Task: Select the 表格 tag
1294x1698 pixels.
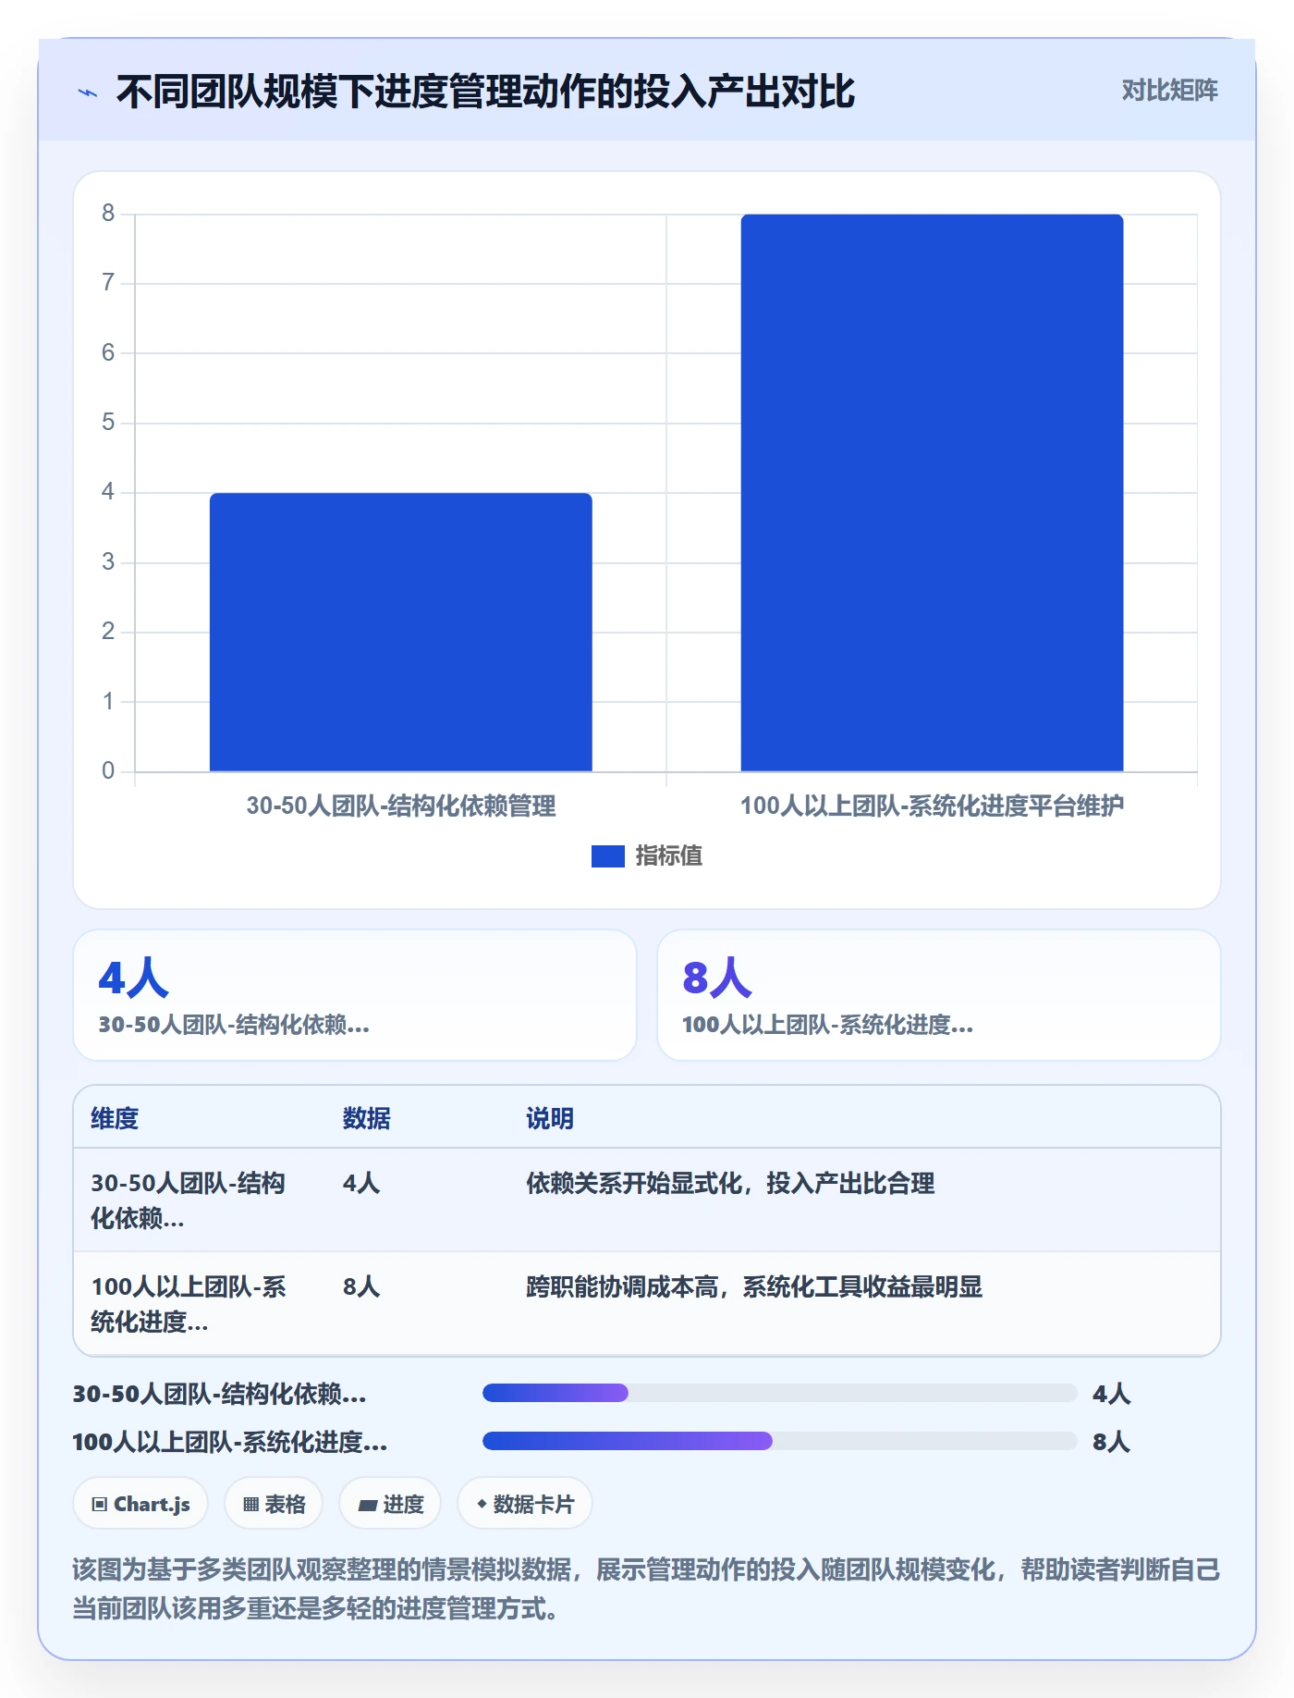Action: (x=274, y=1504)
